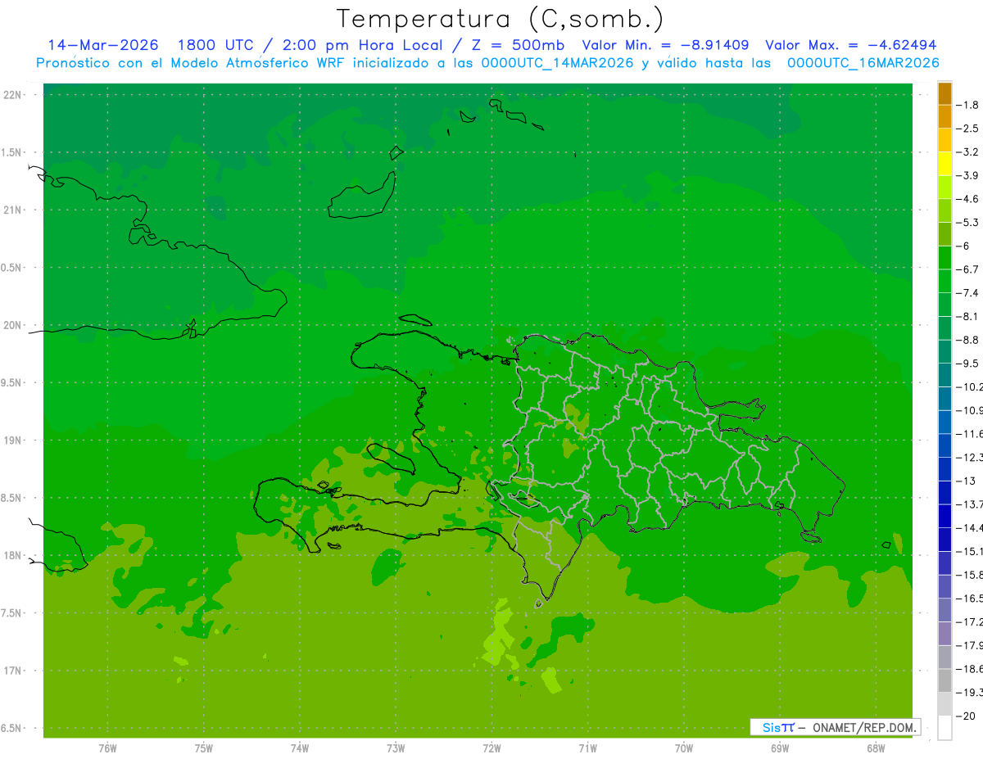Click green swatch between -6.7 and -7.4
983x759 pixels.
pyautogui.click(x=944, y=281)
